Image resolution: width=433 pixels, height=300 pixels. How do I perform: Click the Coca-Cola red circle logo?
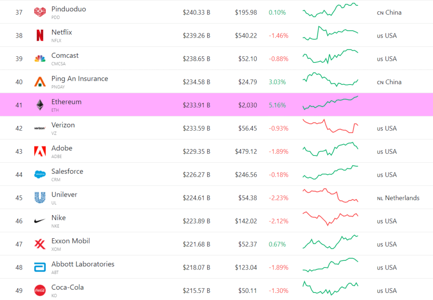pos(40,290)
